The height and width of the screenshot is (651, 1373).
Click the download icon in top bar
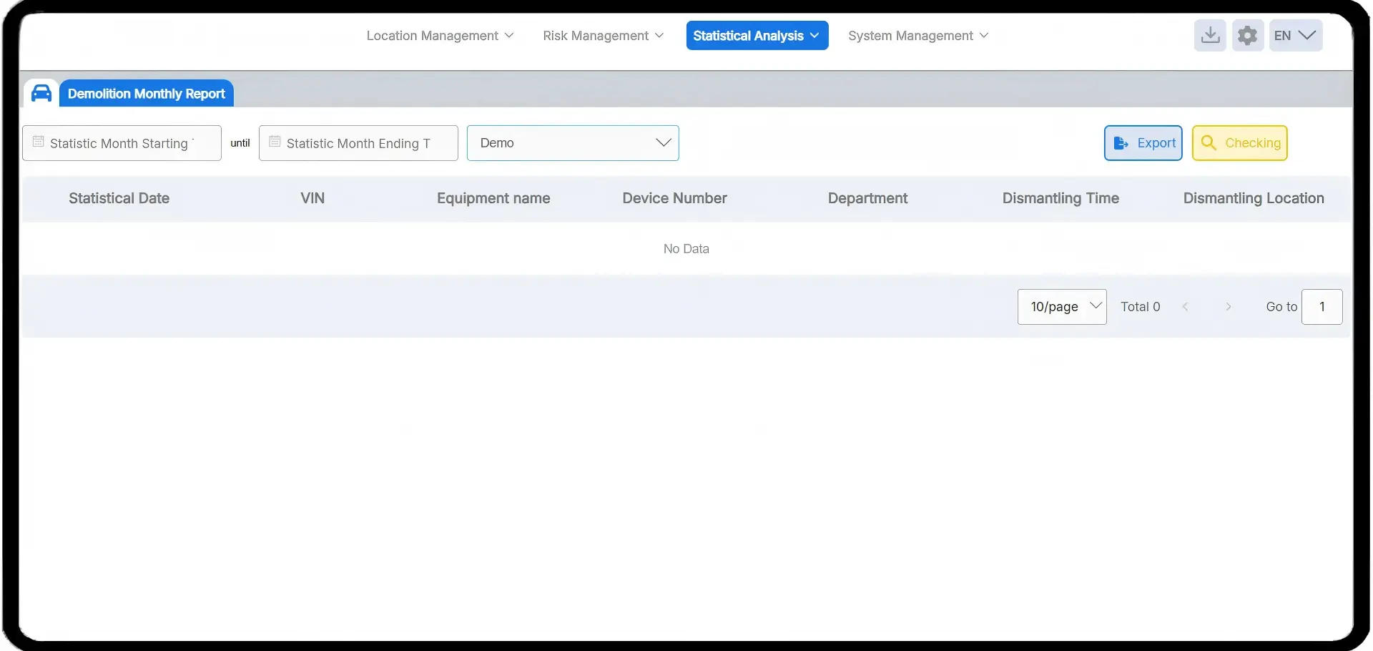[x=1210, y=35]
